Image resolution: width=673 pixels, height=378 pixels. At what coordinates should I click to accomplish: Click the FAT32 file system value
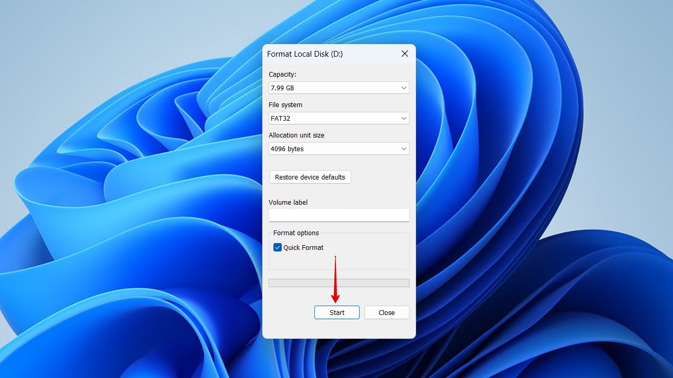pyautogui.click(x=280, y=119)
